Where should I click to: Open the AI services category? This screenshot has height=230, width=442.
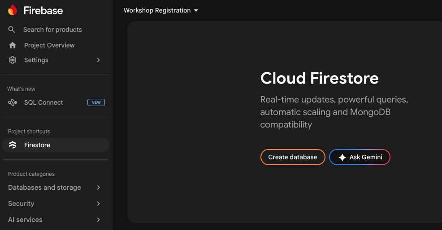56,220
